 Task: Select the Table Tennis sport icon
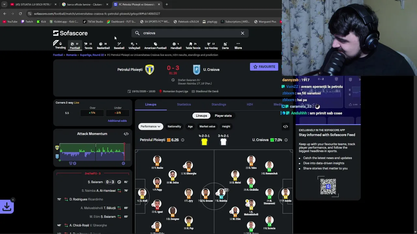click(193, 45)
